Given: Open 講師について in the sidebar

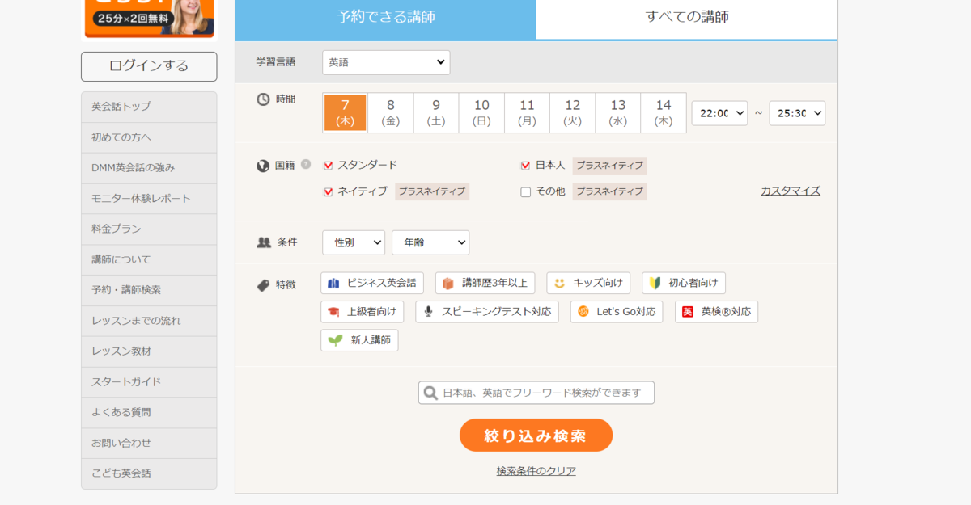Looking at the screenshot, I should point(149,259).
